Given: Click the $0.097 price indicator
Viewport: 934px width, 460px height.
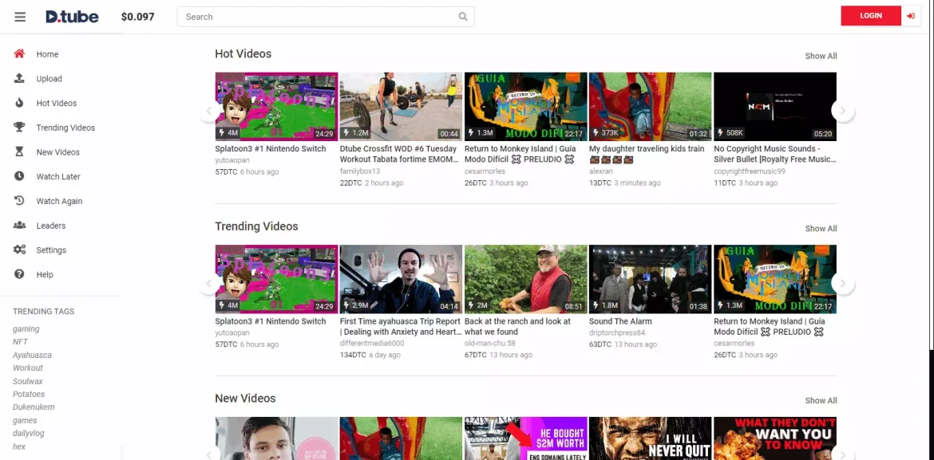Looking at the screenshot, I should tap(137, 17).
